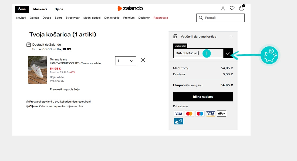Select the Maestro payment icon
Viewport: 297px width, 161px height.
200,113
